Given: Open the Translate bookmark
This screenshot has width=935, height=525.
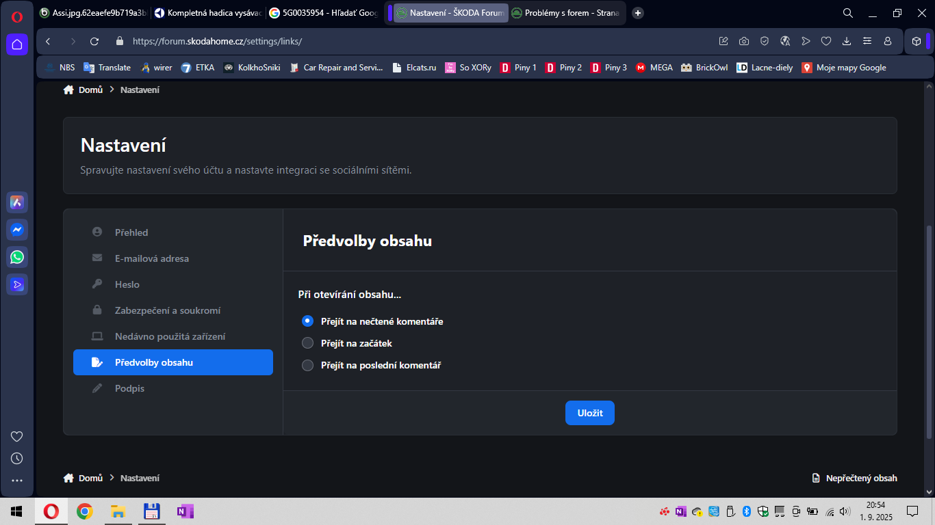Looking at the screenshot, I should coord(107,68).
